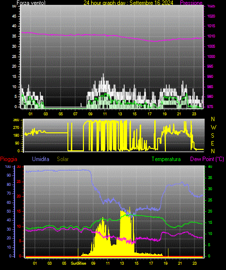
Task: Select the Pioggia legend label
Action: tap(9, 159)
